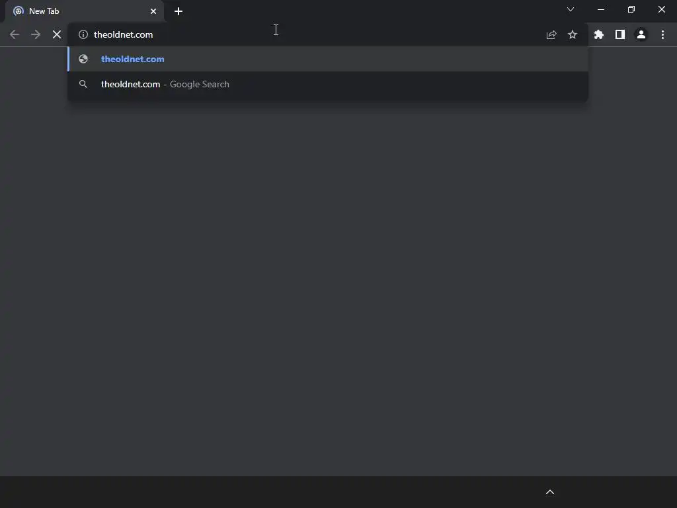Open Chrome's three-dot menu
Viewport: 677px width, 508px height.
click(x=662, y=34)
